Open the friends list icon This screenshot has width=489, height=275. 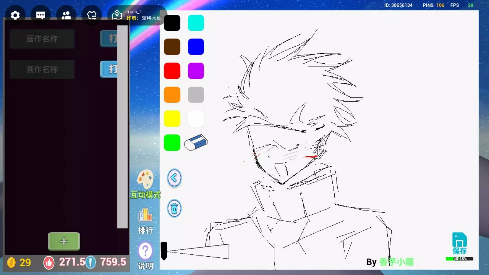pyautogui.click(x=66, y=15)
